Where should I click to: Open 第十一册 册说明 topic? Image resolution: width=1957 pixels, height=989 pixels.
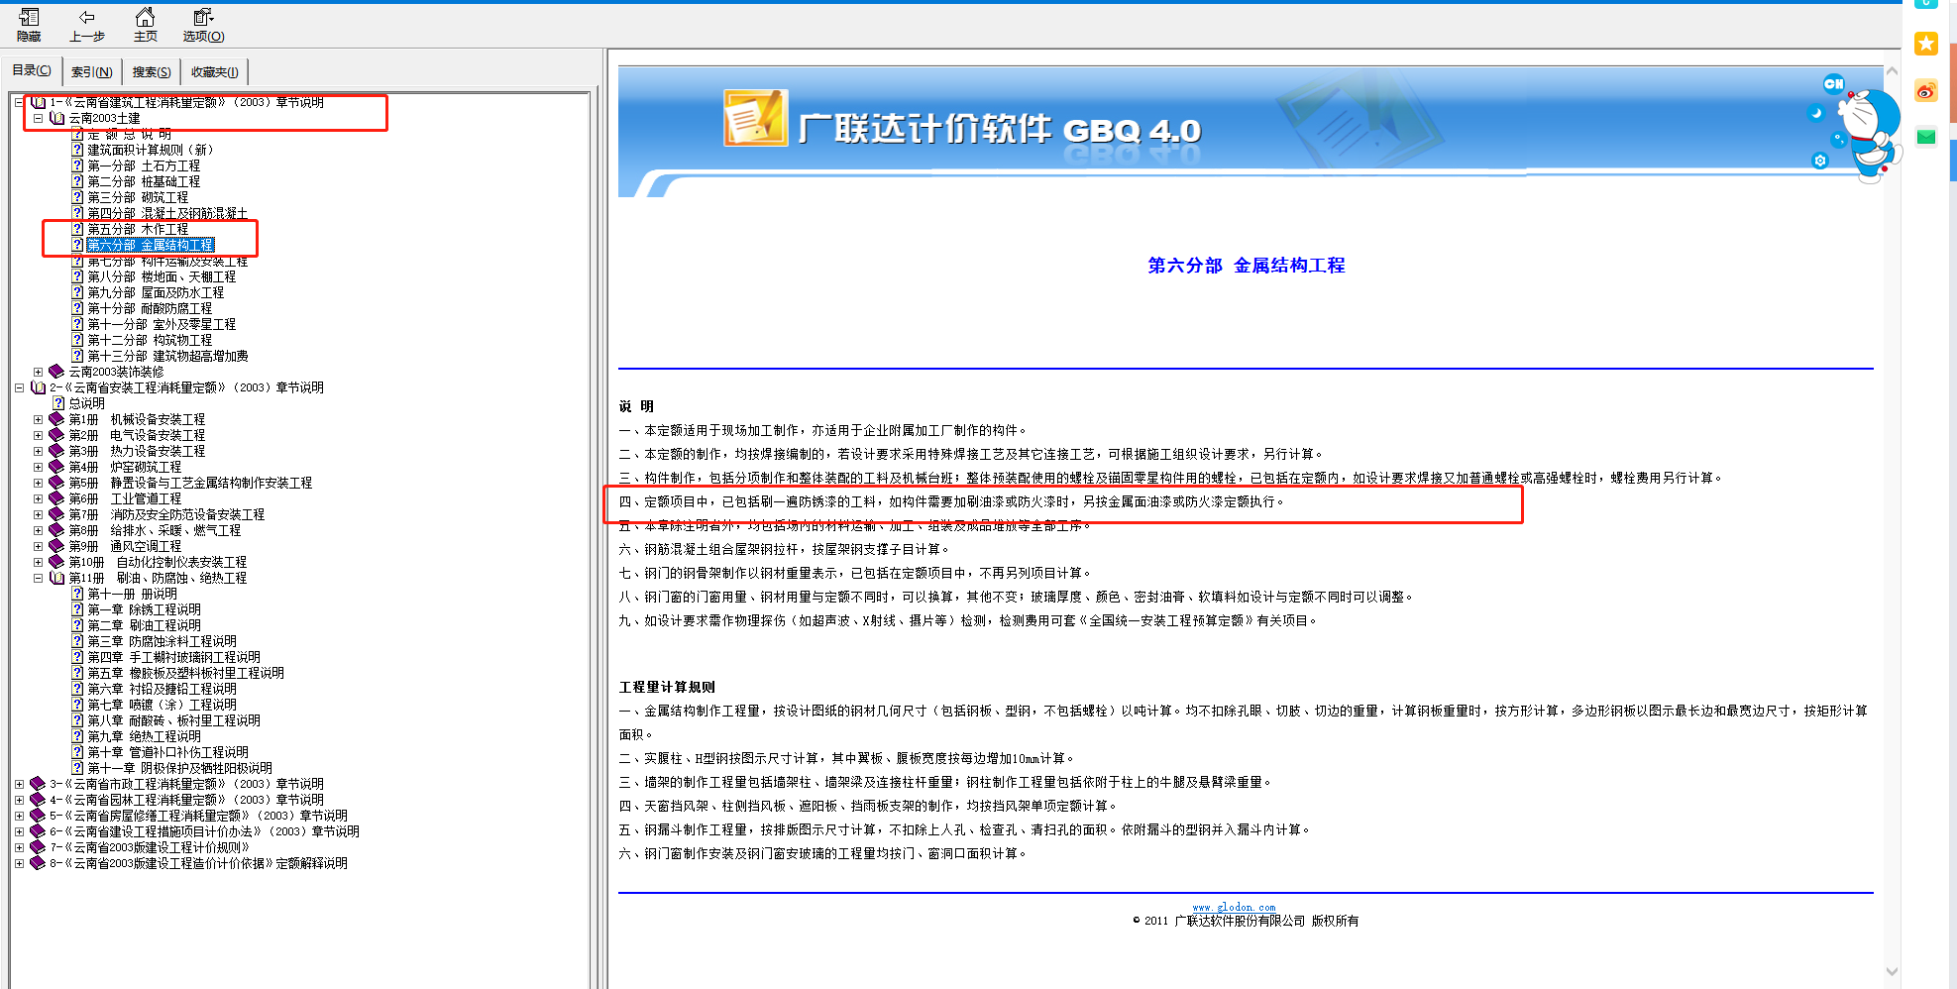pyautogui.click(x=132, y=594)
